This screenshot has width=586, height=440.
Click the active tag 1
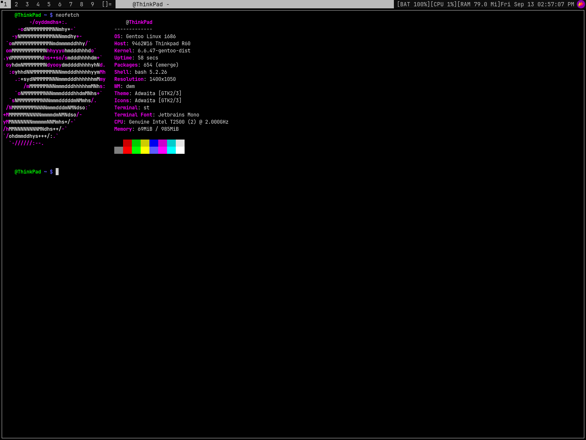click(x=5, y=4)
